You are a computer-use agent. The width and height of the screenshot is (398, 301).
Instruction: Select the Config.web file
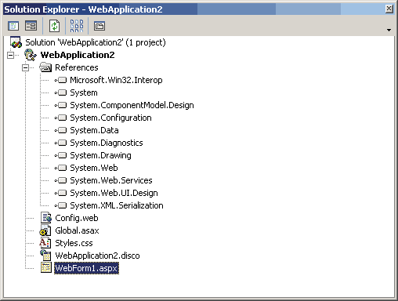point(77,218)
